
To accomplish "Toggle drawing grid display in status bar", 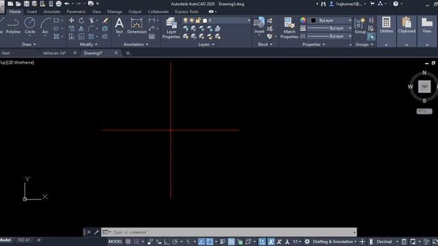I will point(128,241).
